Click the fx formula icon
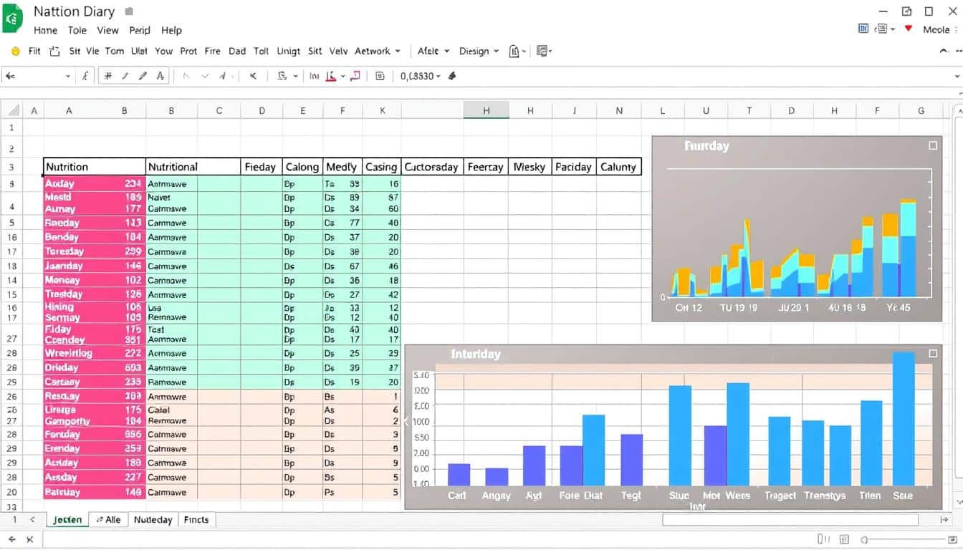This screenshot has height=550, width=963. click(x=85, y=76)
